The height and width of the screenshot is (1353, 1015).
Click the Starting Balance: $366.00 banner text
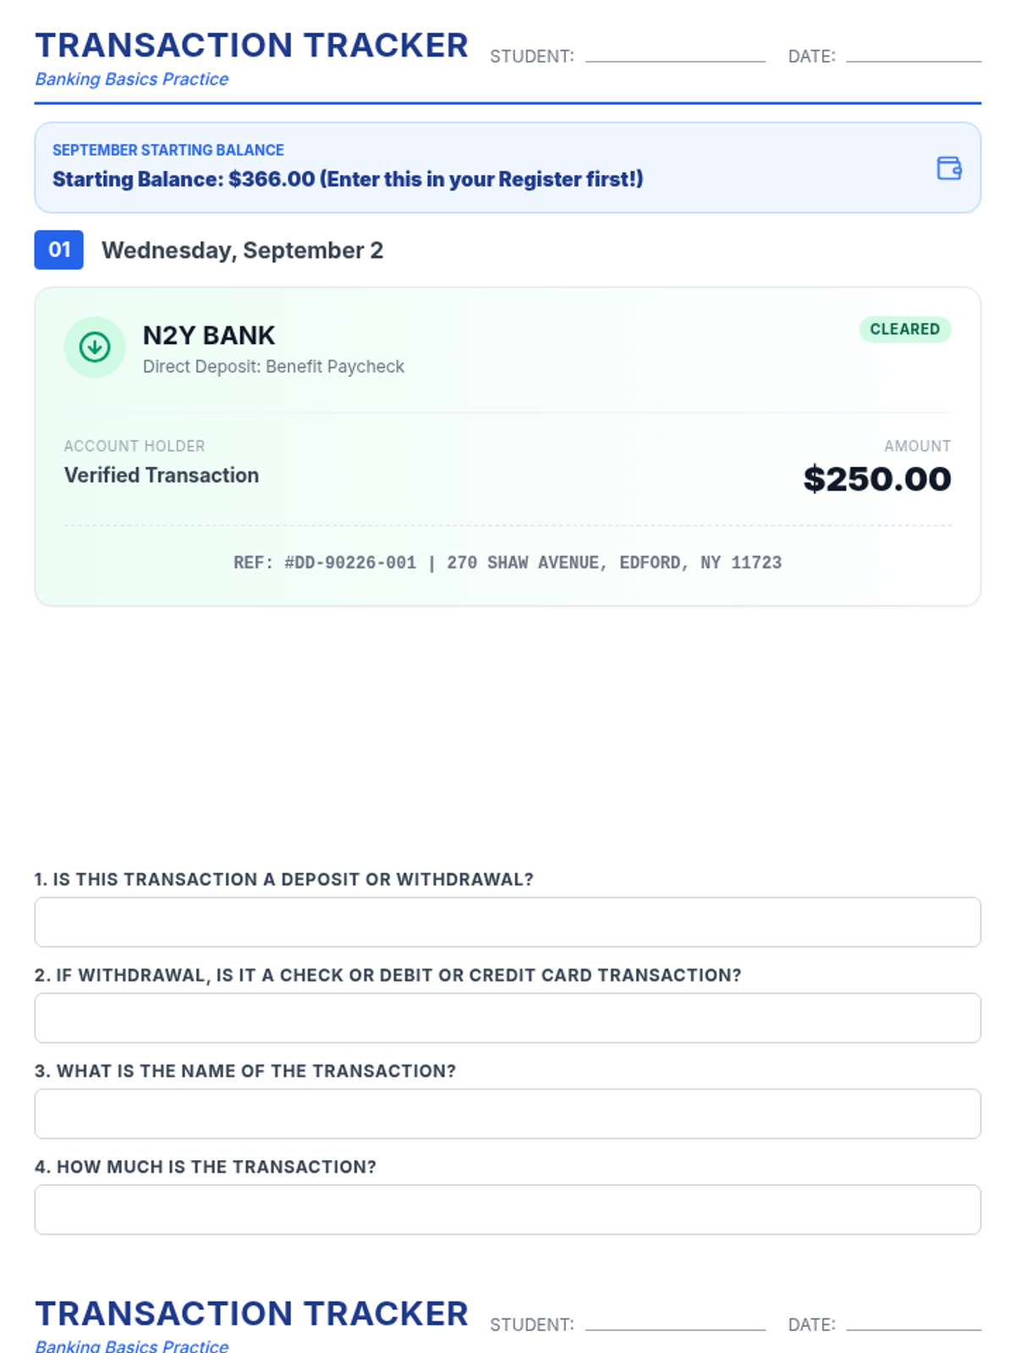(x=348, y=179)
